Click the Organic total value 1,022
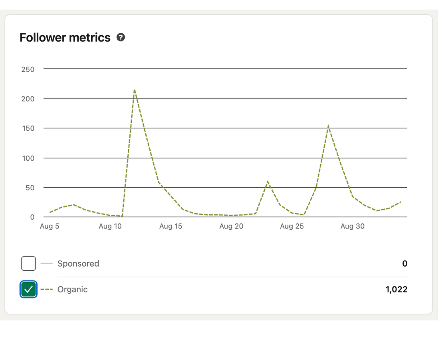438x340 pixels. pyautogui.click(x=396, y=289)
